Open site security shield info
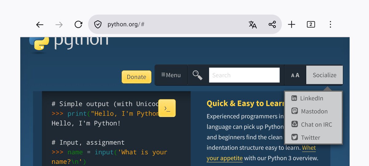 [98, 25]
